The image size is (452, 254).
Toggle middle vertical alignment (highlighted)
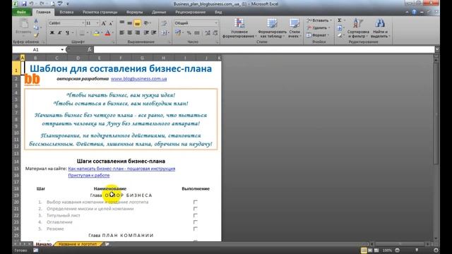[x=137, y=23]
